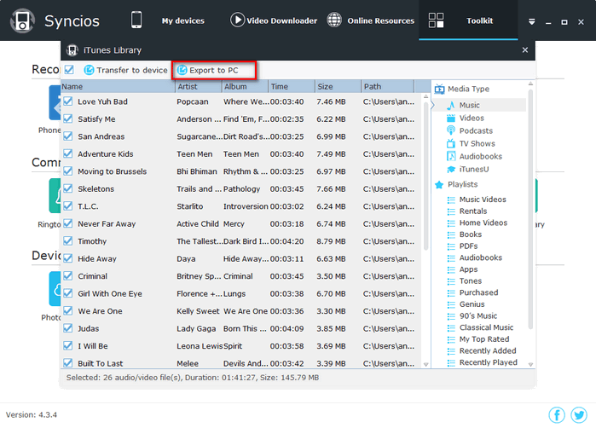Click the Tones playlist icon
The width and height of the screenshot is (596, 428).
click(x=451, y=281)
